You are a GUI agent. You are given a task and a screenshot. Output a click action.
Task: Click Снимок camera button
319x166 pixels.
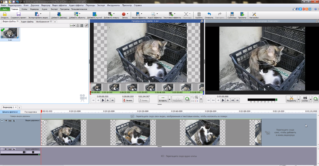tap(305, 99)
